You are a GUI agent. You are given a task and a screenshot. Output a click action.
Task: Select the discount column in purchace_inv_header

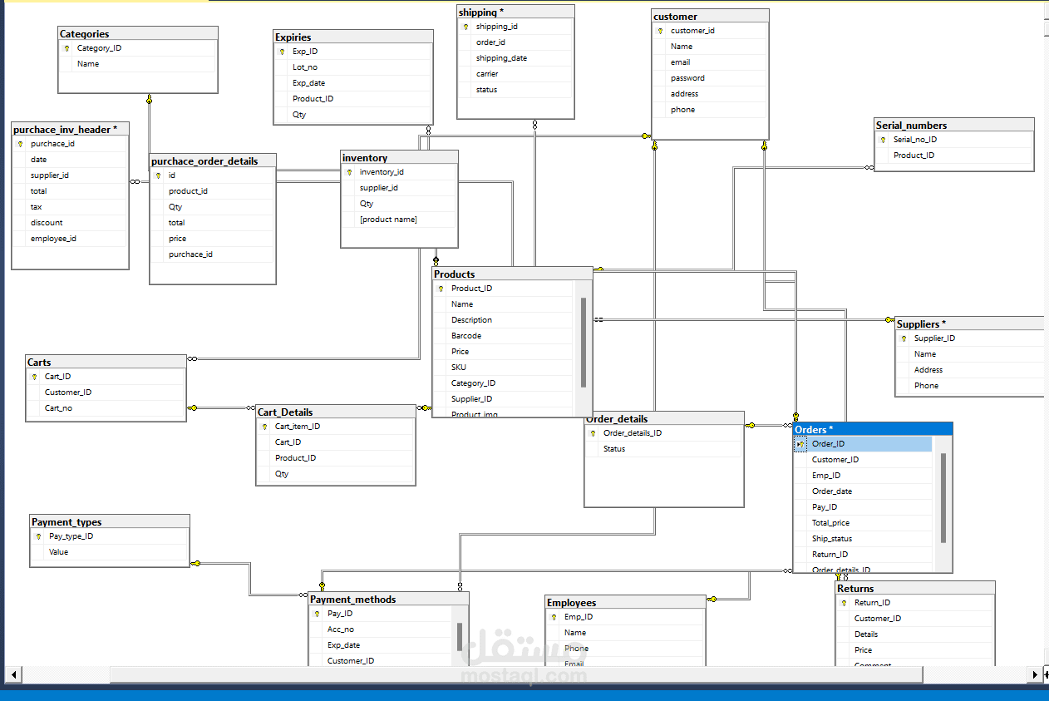(70, 223)
